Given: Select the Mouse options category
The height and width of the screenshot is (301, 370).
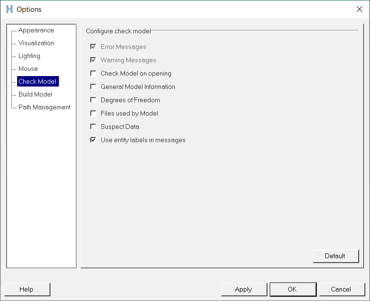Looking at the screenshot, I should click(28, 69).
